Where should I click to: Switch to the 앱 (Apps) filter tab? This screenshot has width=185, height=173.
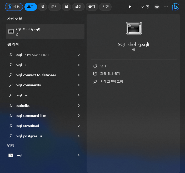click(43, 7)
